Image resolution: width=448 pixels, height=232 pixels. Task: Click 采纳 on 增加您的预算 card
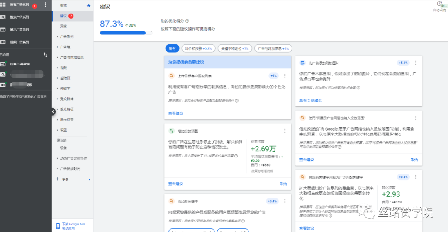pos(283,184)
